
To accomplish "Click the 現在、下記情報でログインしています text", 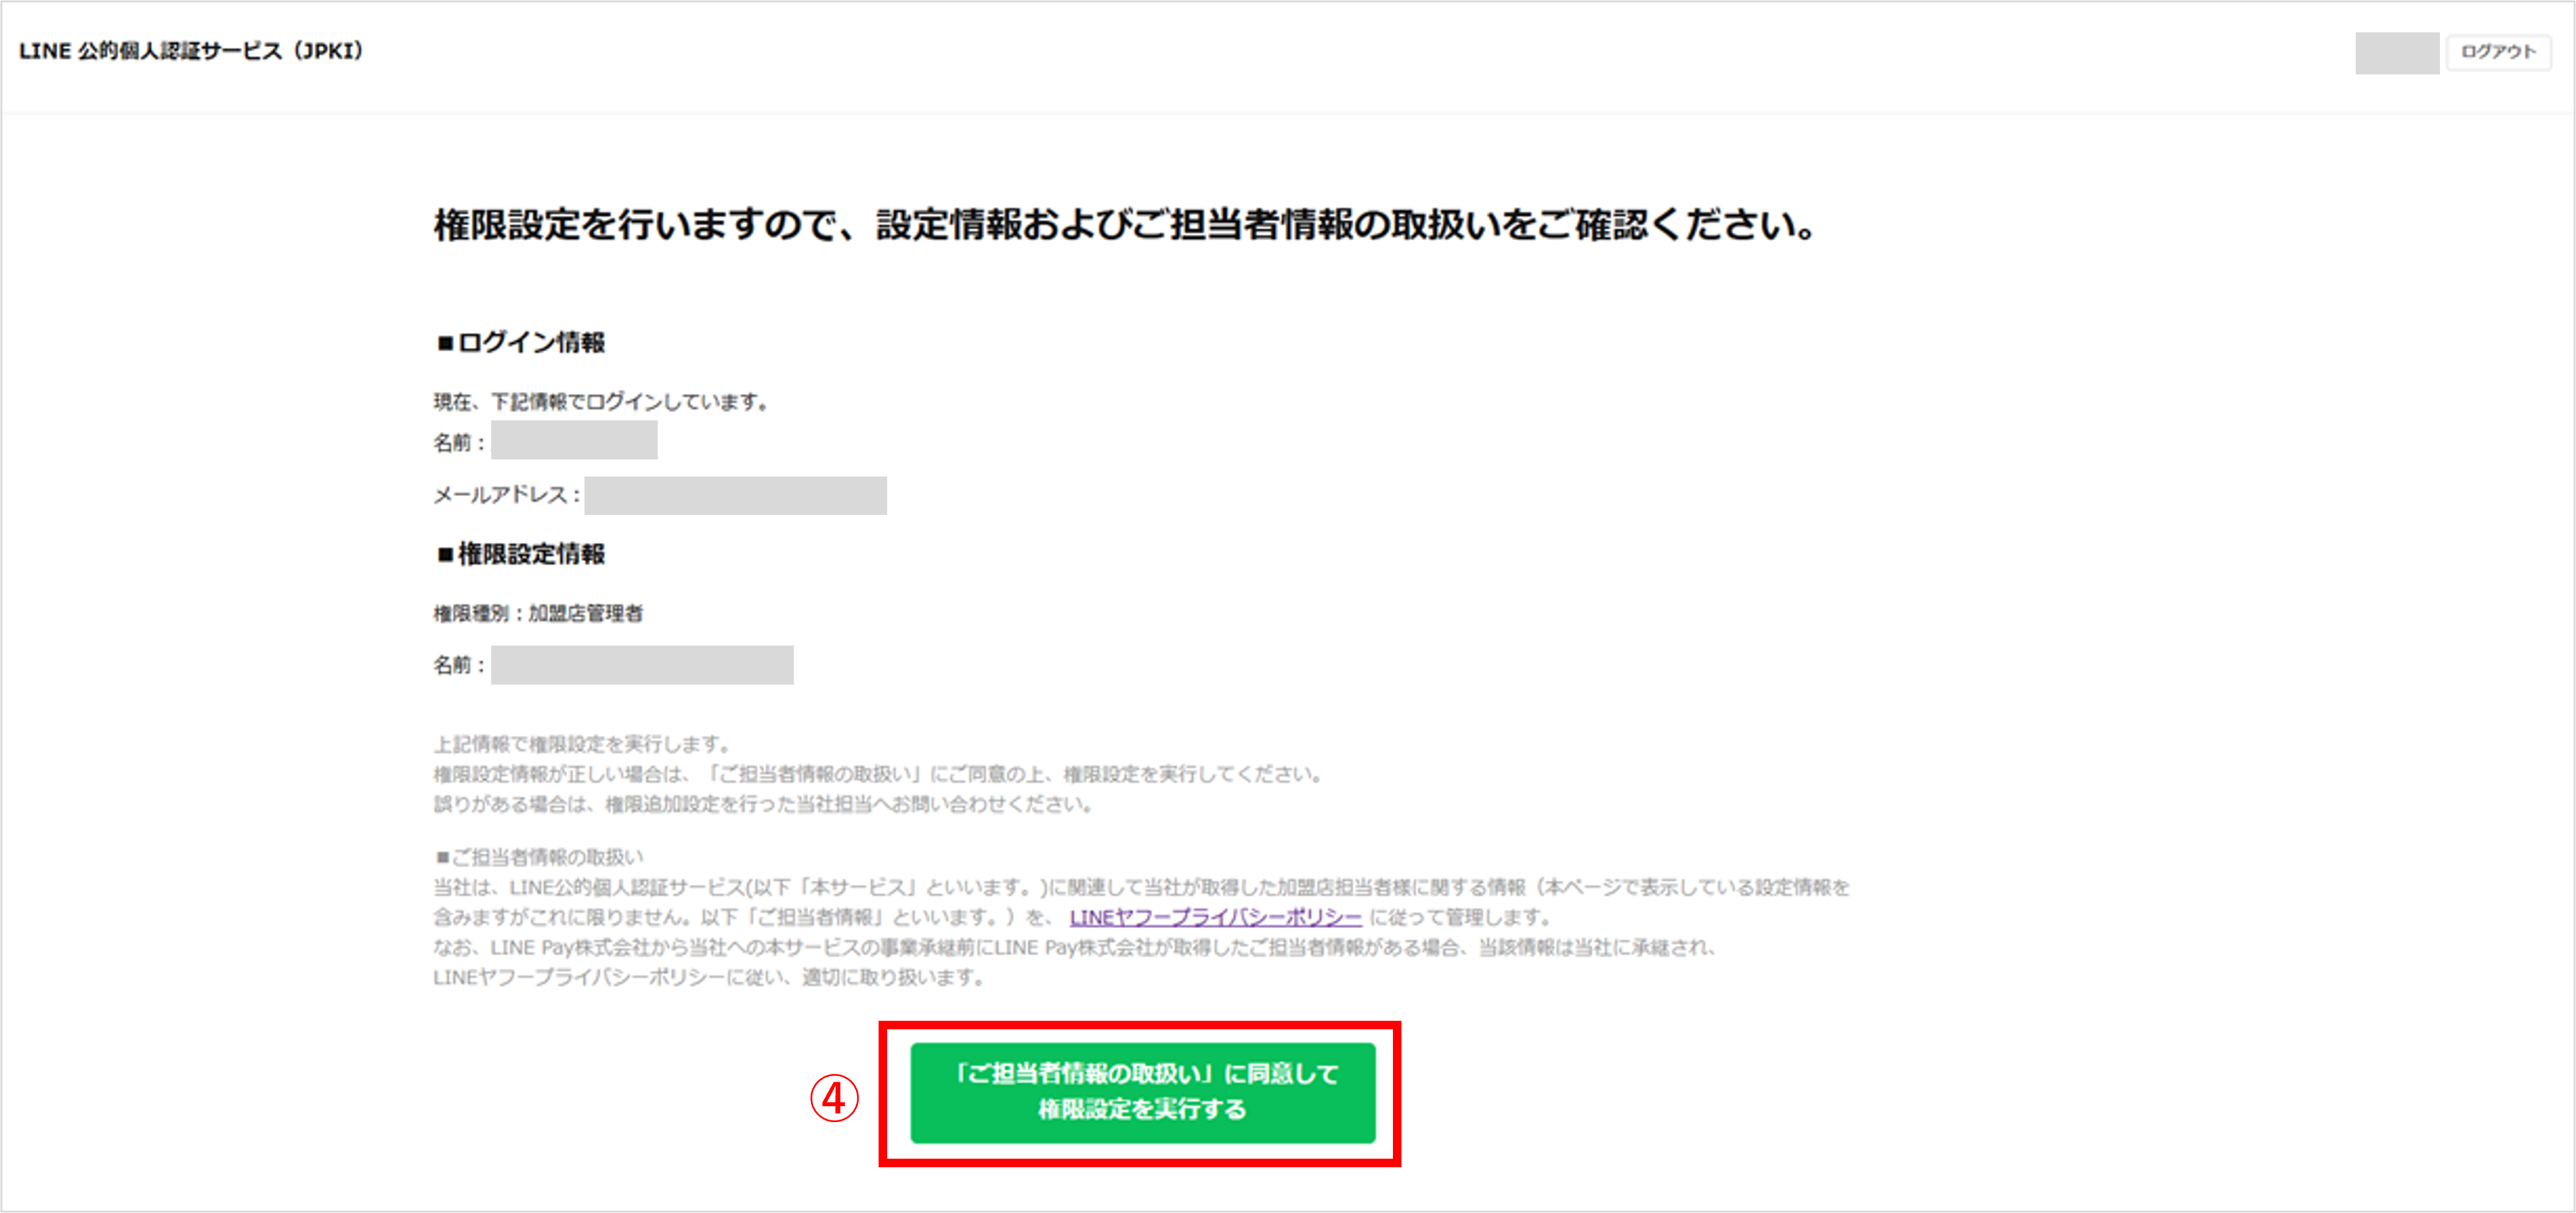I will (600, 402).
